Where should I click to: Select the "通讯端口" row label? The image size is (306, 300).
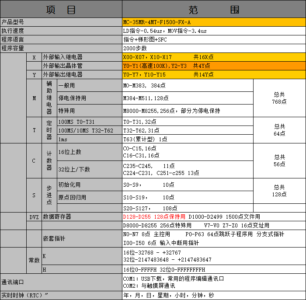12,282
